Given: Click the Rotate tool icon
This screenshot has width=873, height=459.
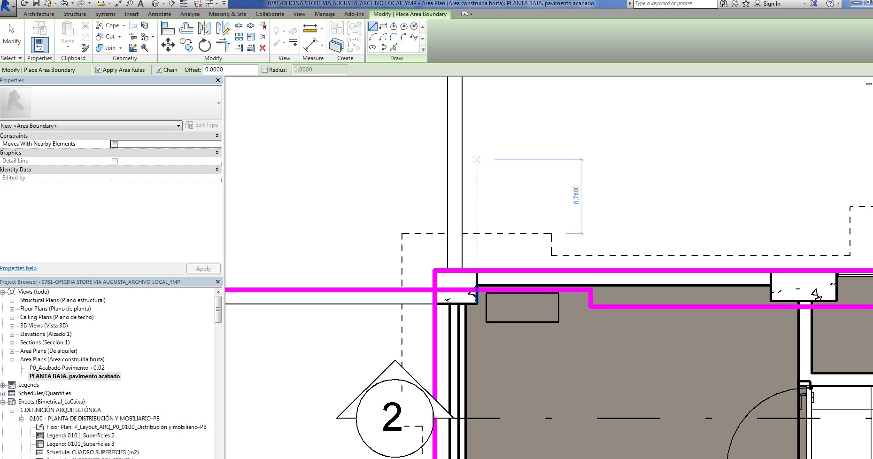Looking at the screenshot, I should [204, 45].
